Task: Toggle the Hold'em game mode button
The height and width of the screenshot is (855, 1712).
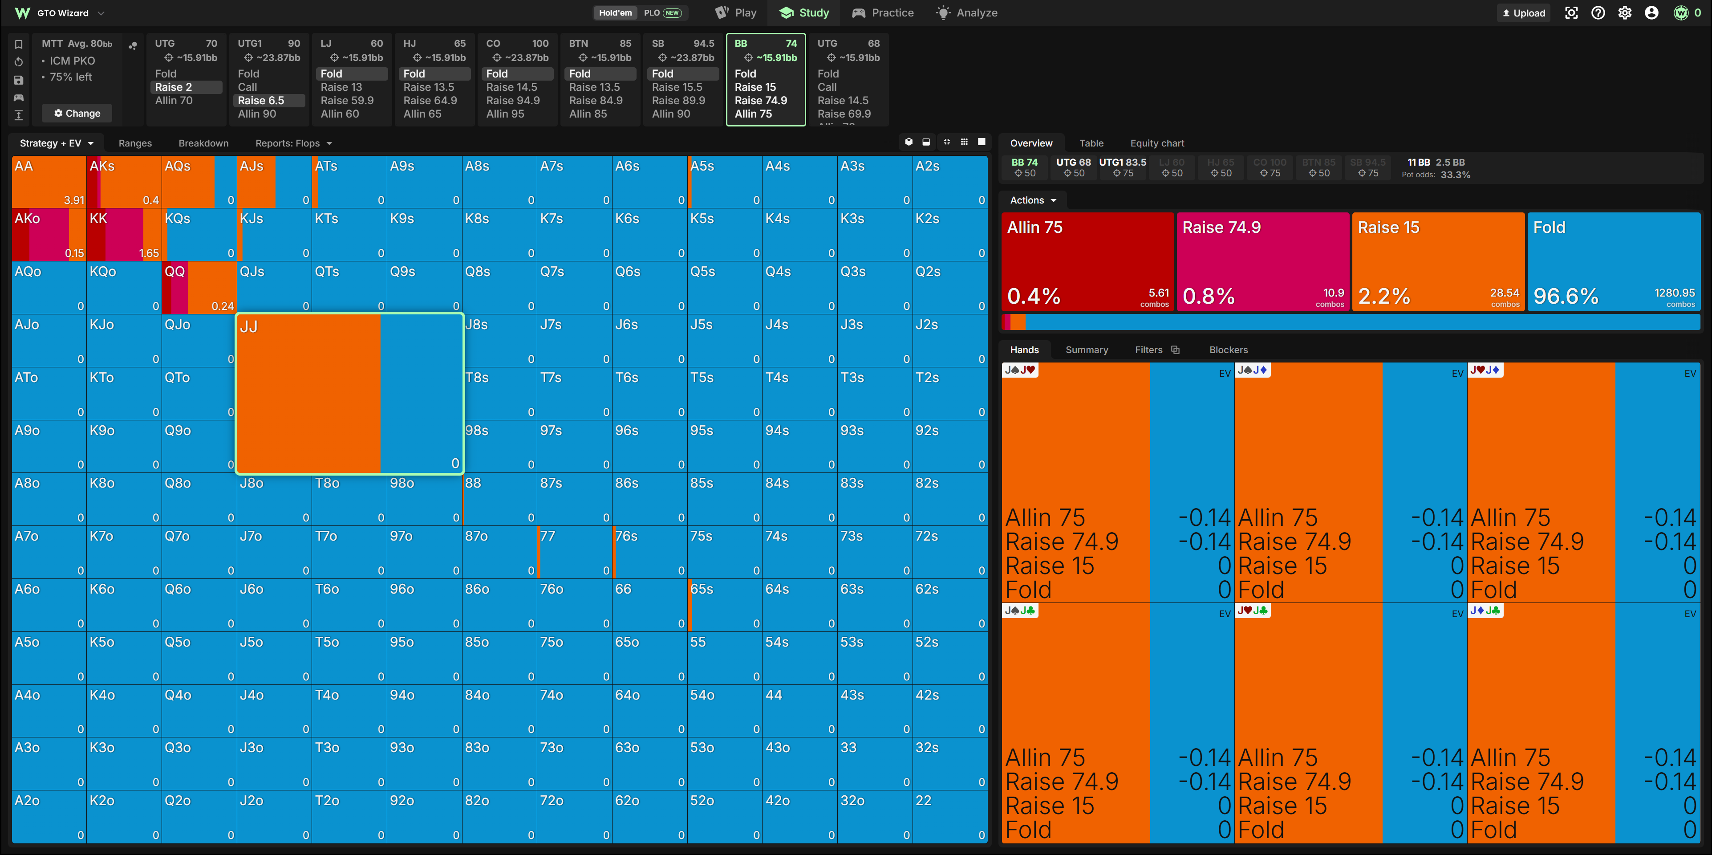Action: tap(616, 12)
